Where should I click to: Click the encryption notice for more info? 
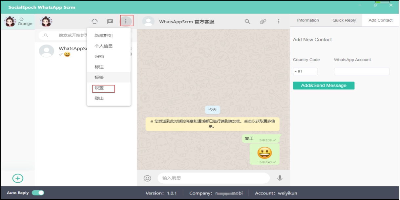click(x=213, y=124)
